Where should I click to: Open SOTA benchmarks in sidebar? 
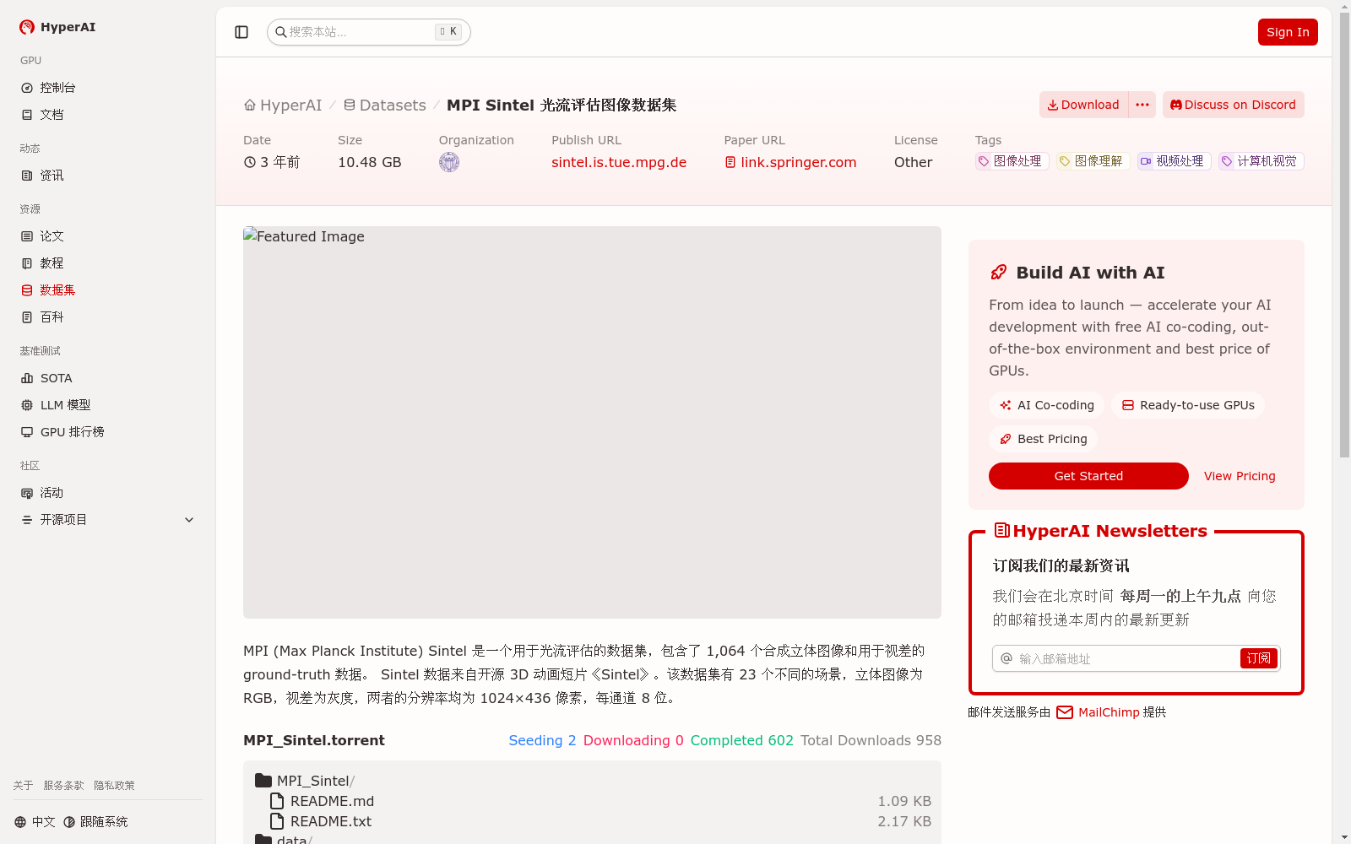(x=108, y=378)
